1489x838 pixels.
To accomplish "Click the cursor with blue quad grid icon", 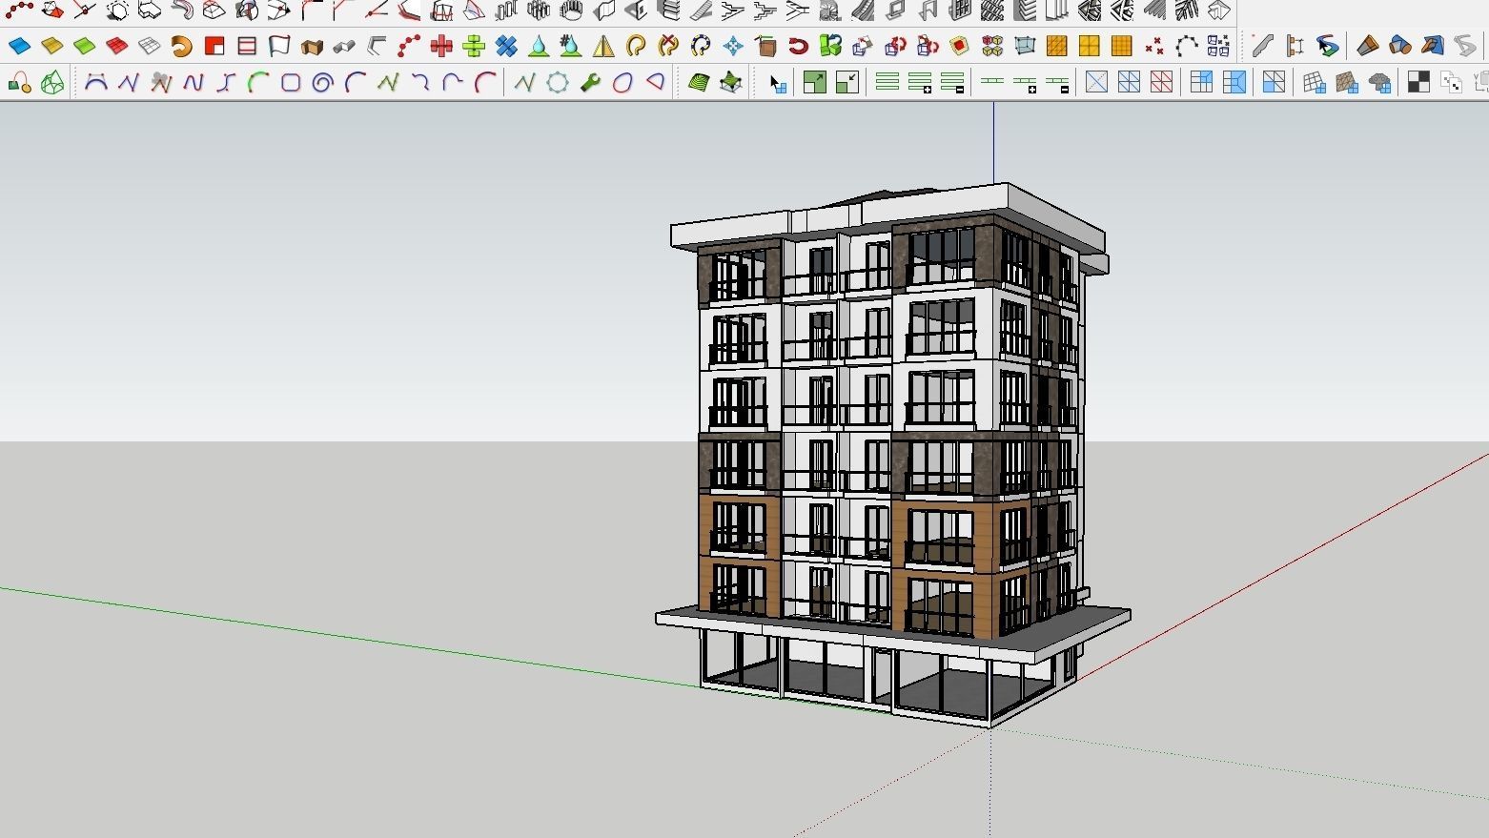I will coord(778,83).
